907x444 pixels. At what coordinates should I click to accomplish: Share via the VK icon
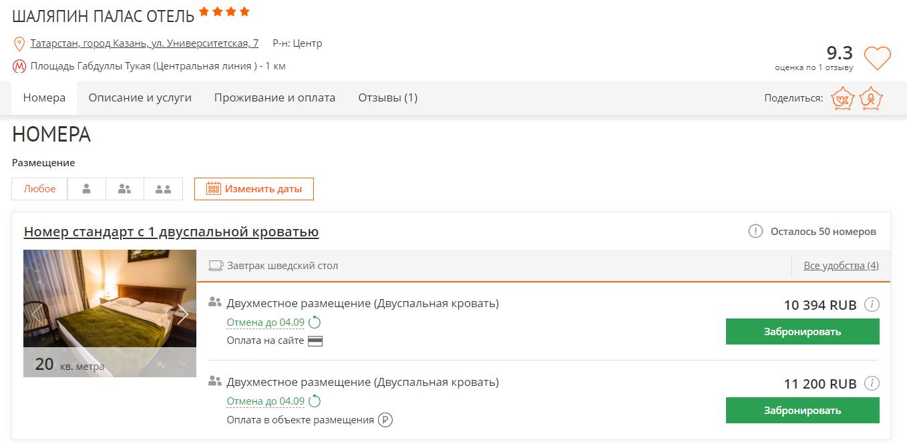coord(842,99)
